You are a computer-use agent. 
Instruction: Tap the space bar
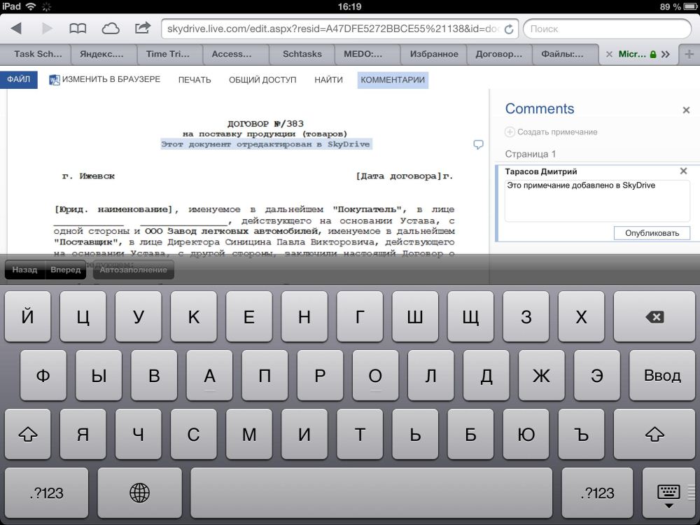coord(372,493)
